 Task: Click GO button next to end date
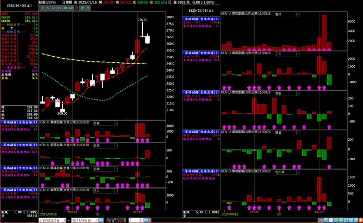click(101, 221)
